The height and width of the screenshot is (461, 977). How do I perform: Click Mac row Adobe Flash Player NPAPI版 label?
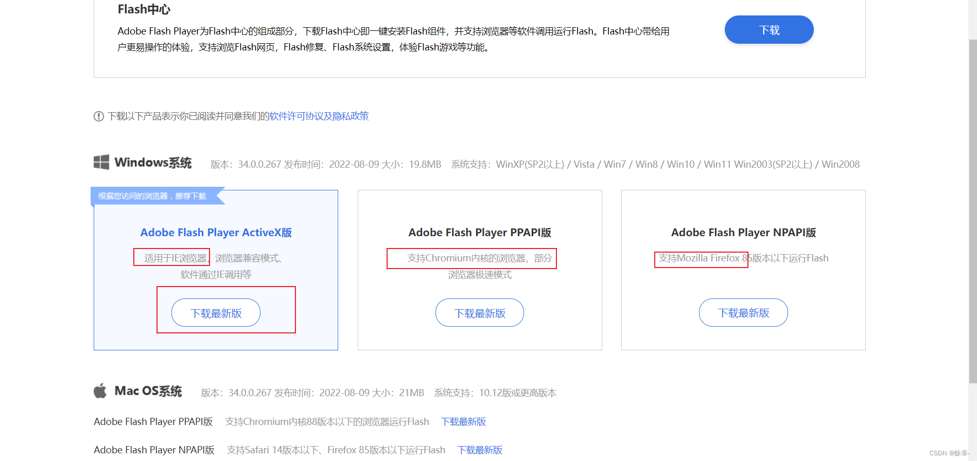(154, 450)
